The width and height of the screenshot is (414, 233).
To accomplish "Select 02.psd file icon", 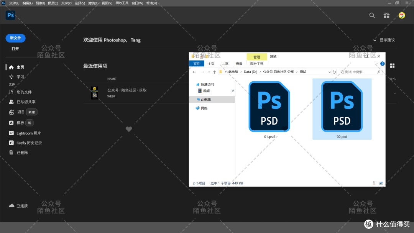I will [x=342, y=107].
